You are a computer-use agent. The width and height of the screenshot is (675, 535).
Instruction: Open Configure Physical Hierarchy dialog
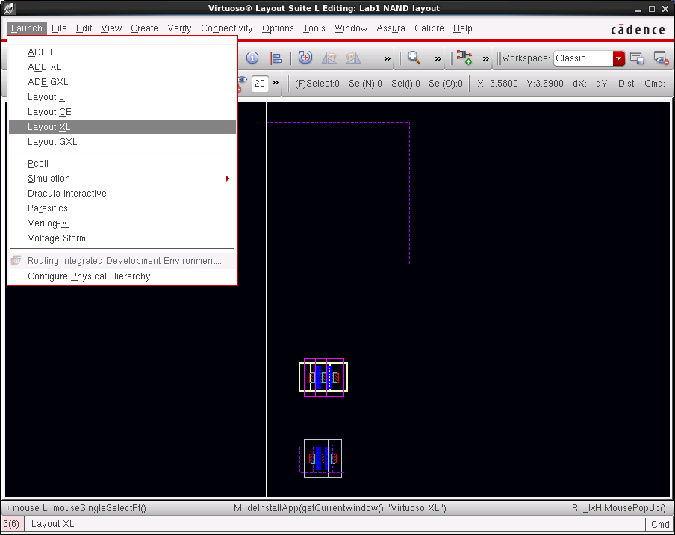coord(122,276)
